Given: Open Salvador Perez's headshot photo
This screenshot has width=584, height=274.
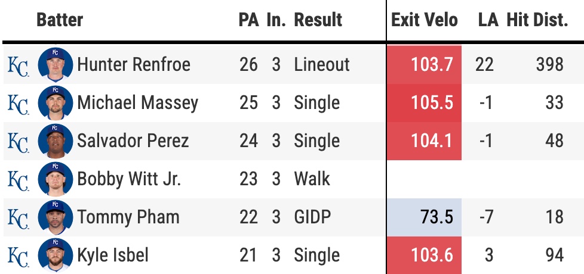Looking at the screenshot, I should tap(55, 141).
